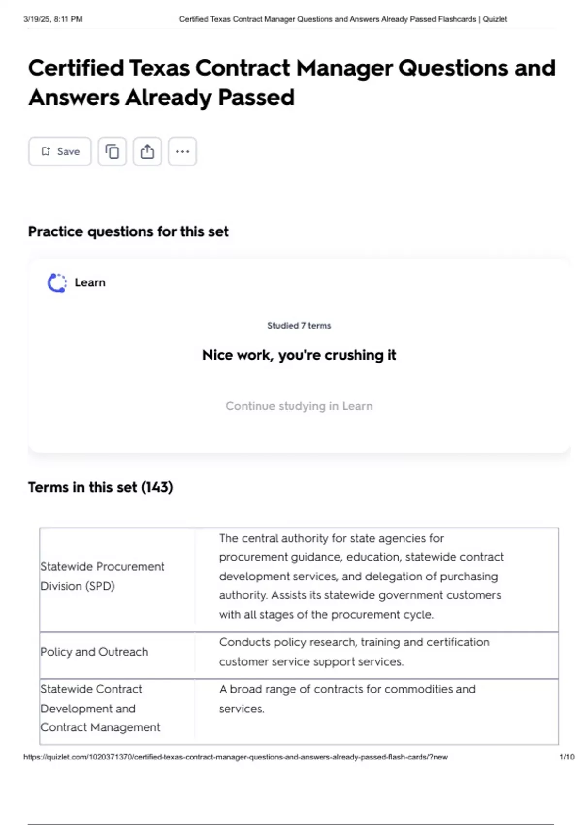Continue studying in Learn
The height and width of the screenshot is (825, 582).
coord(299,406)
